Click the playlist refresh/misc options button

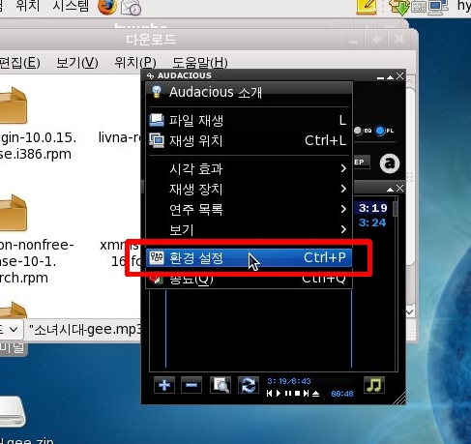pyautogui.click(x=249, y=385)
